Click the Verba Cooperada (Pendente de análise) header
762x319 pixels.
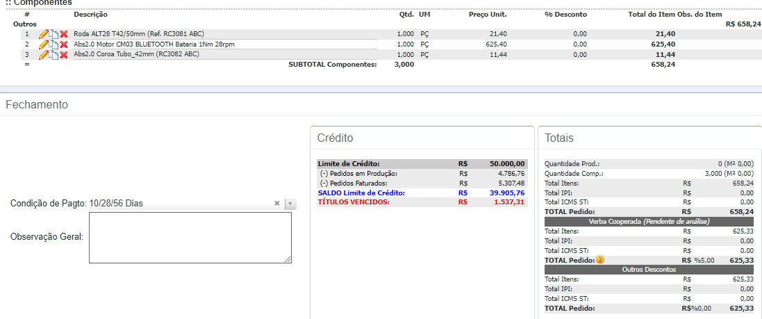click(x=649, y=221)
